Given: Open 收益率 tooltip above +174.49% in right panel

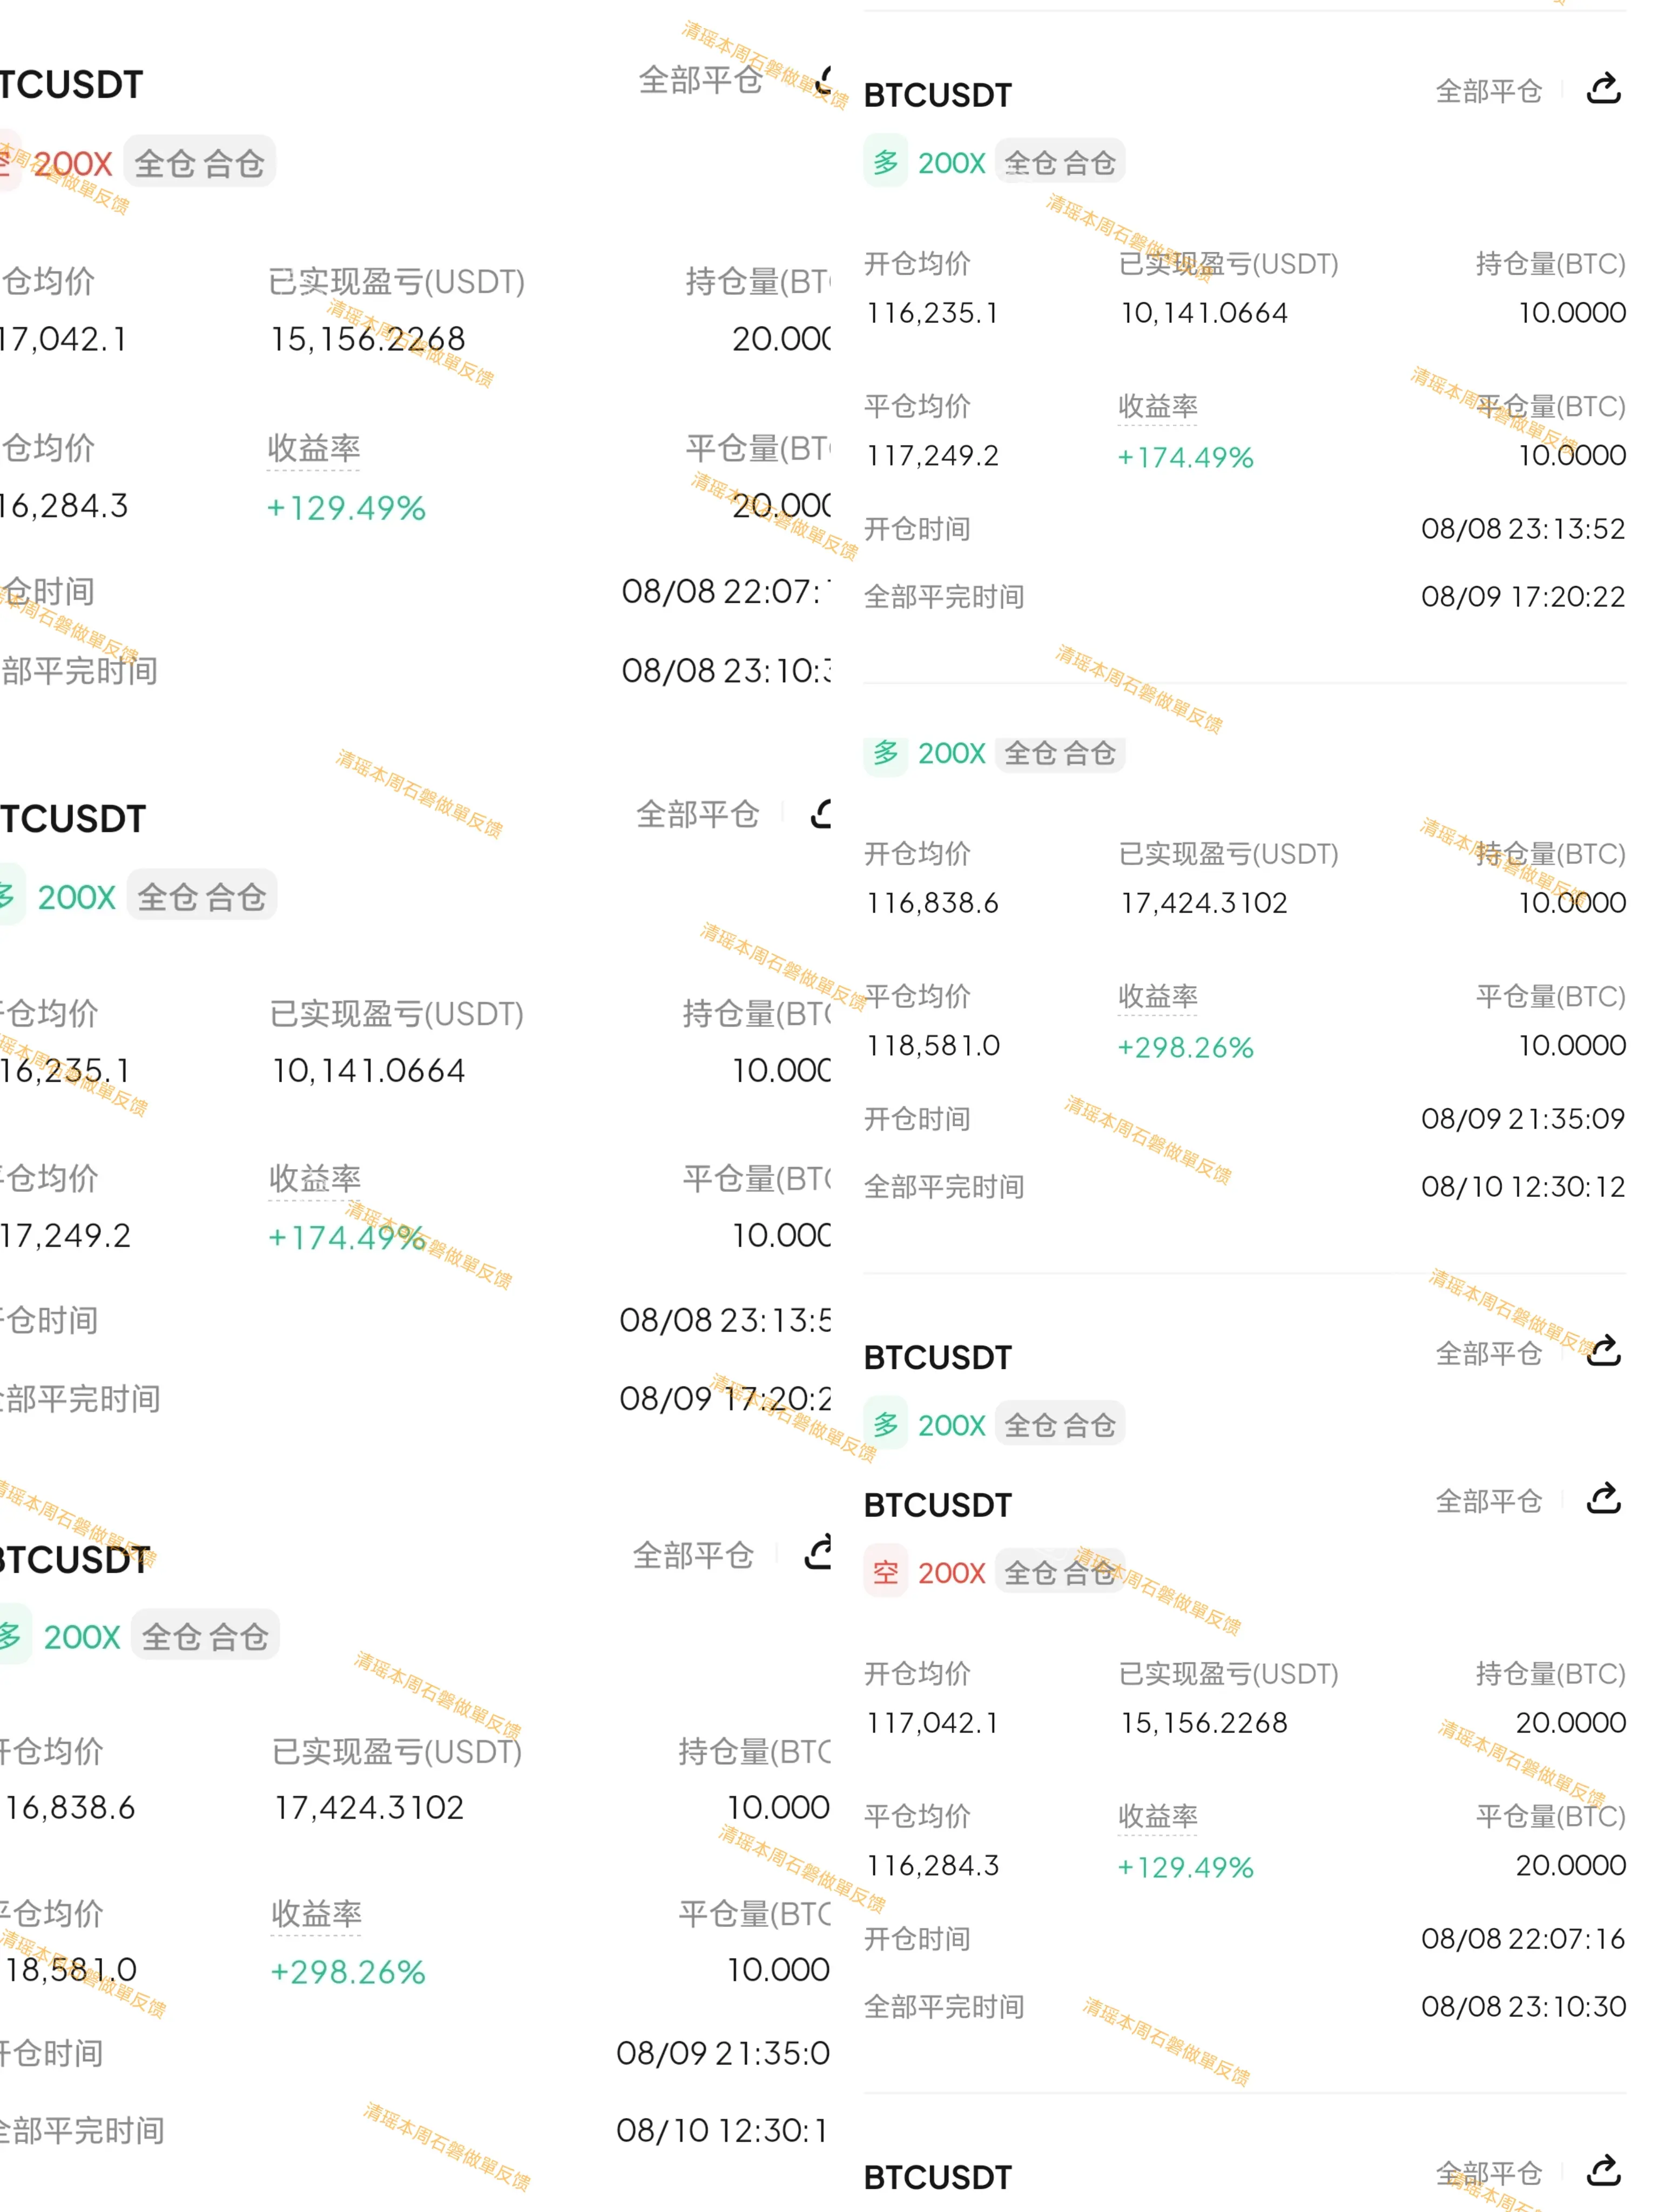Looking at the screenshot, I should click(x=1157, y=406).
